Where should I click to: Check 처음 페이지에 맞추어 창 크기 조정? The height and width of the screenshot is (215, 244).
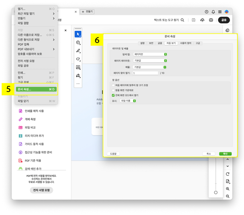point(113,85)
